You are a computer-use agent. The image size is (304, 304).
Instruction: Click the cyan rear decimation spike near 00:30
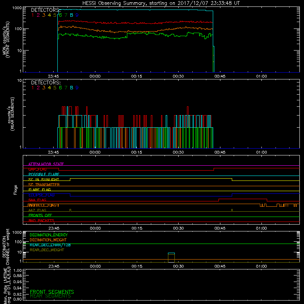coord(171,253)
